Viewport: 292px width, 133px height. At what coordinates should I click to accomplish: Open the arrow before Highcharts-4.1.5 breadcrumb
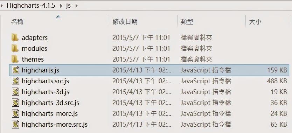(2, 6)
